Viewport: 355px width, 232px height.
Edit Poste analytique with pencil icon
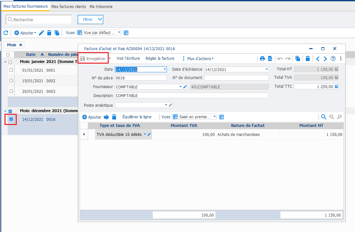tap(170, 105)
